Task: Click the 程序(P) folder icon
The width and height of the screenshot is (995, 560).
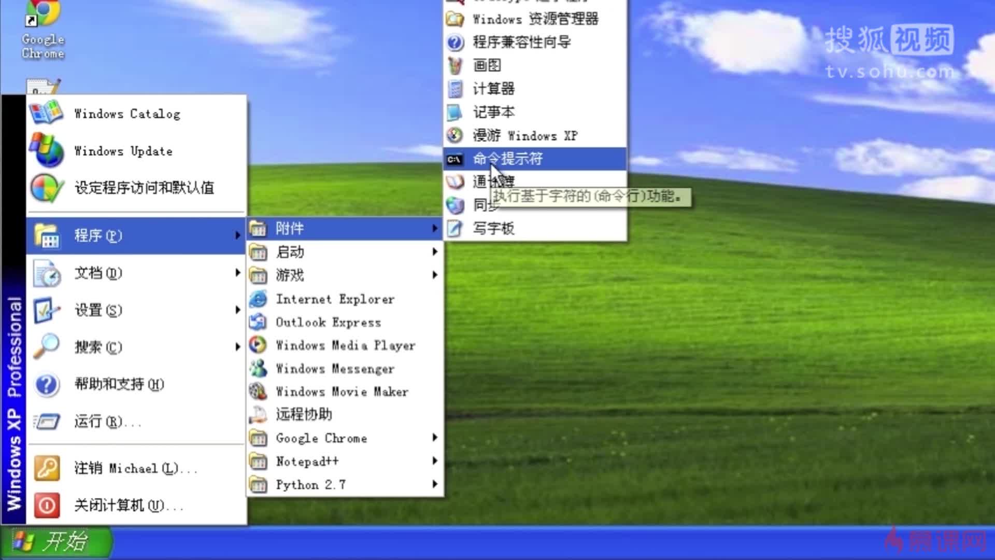Action: pos(47,235)
